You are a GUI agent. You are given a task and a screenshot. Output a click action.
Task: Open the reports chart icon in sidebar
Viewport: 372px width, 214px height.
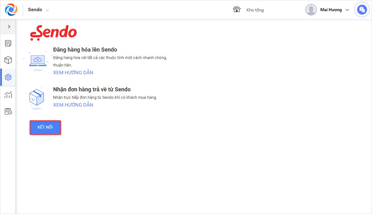point(8,95)
